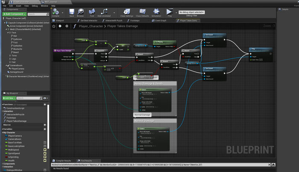Open the Asset menu
Viewport: 299px width, 172px height.
[x=18, y=6]
